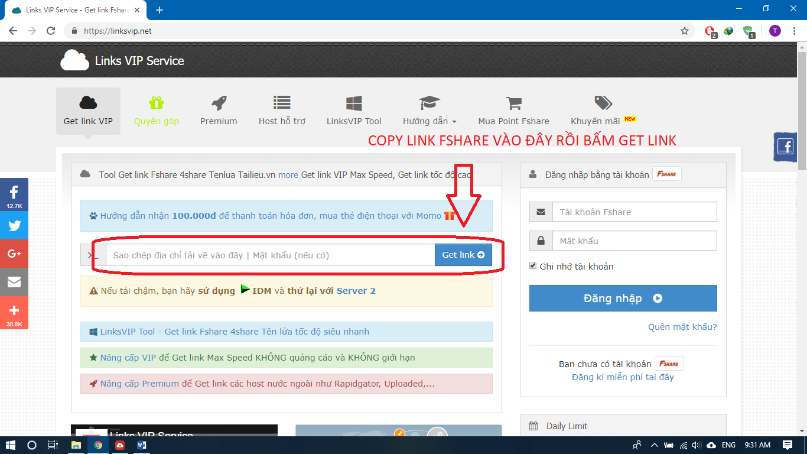This screenshot has width=807, height=454.
Task: Click the Nâng cấp Premium link
Action: (139, 384)
